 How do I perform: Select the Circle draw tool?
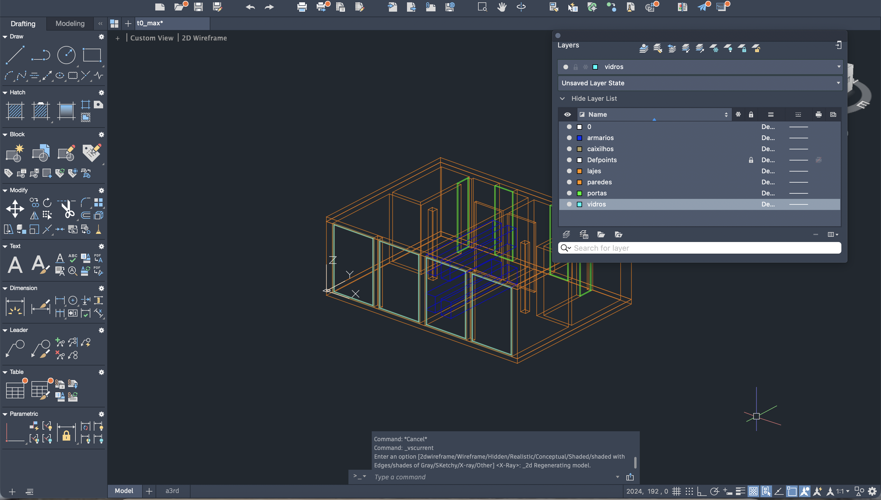66,55
